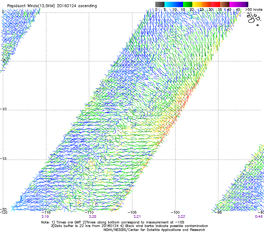Click the title text Rapidscat Winds(12.5KM) 20160124 ascending
Screen dimensions: 264x232
point(52,6)
